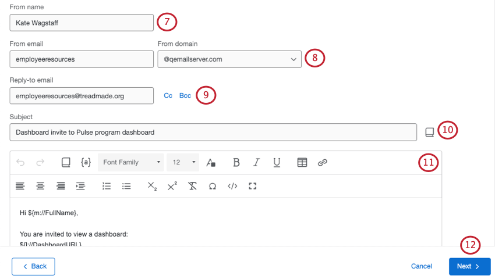Click the Next button
Screen dimensions: 495x279
pyautogui.click(x=470, y=266)
